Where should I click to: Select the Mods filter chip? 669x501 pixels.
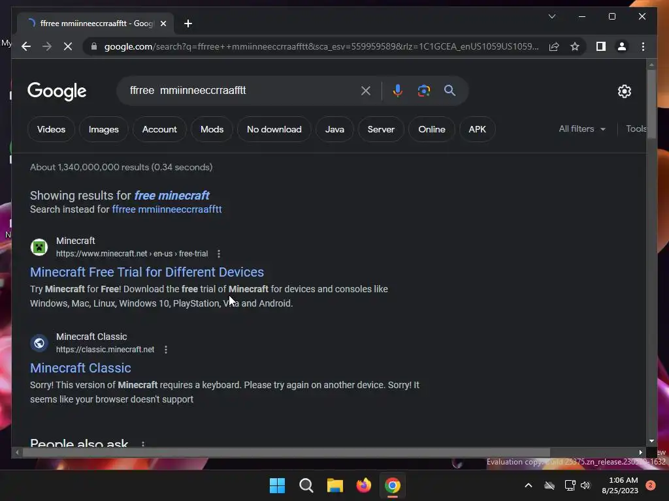point(212,129)
